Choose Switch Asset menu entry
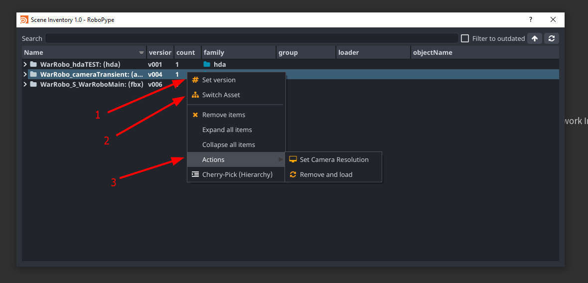The image size is (588, 283). (236, 95)
